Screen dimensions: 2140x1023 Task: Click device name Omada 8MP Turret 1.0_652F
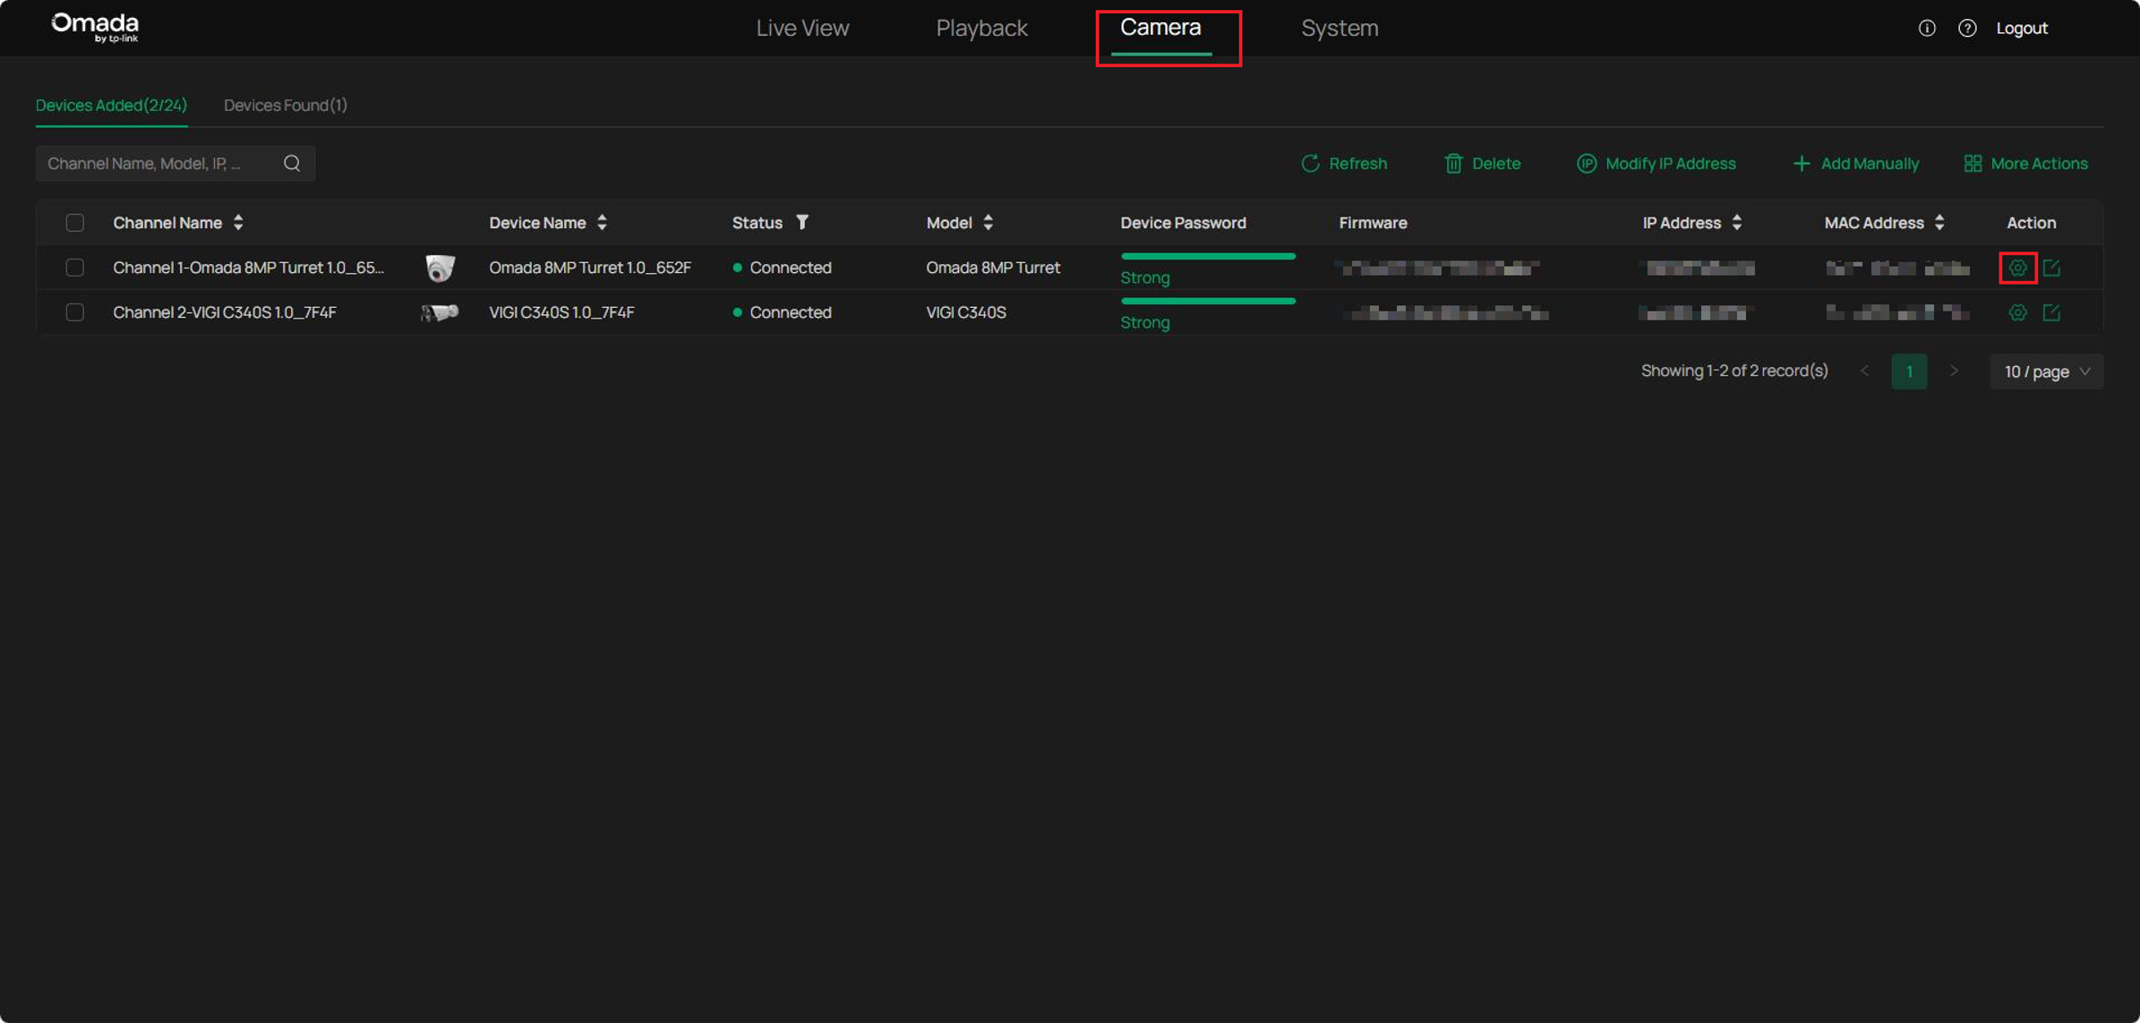[x=590, y=267]
